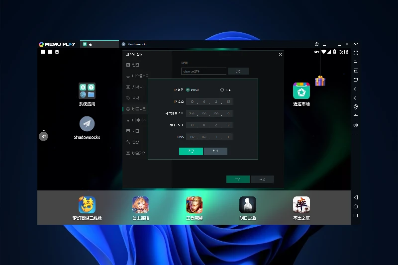Expand the sidebar with the triple chevron

click(355, 44)
